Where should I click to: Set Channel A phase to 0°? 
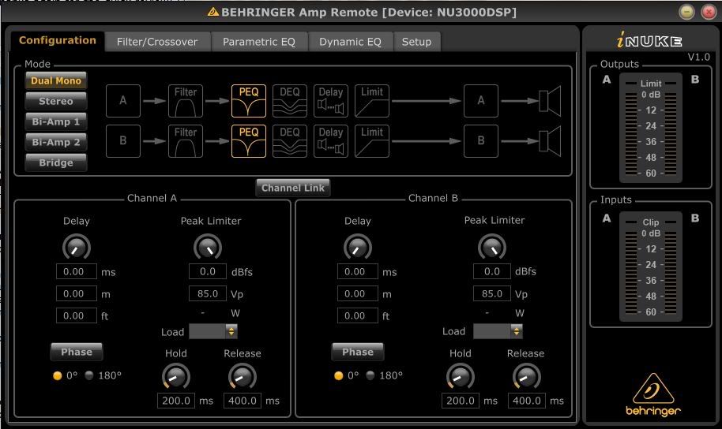57,375
